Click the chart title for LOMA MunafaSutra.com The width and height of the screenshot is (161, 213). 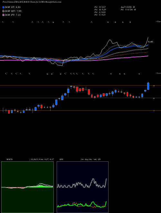[x=32, y=2]
